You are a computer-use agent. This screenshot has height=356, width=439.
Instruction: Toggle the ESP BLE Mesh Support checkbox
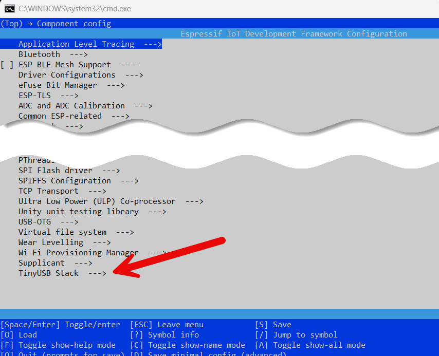click(7, 65)
